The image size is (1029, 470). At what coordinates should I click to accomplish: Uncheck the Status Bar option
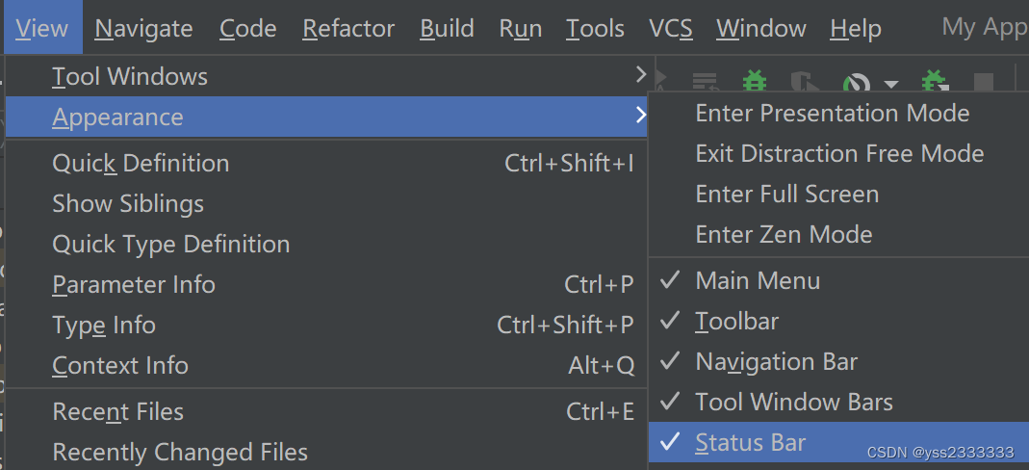click(750, 443)
